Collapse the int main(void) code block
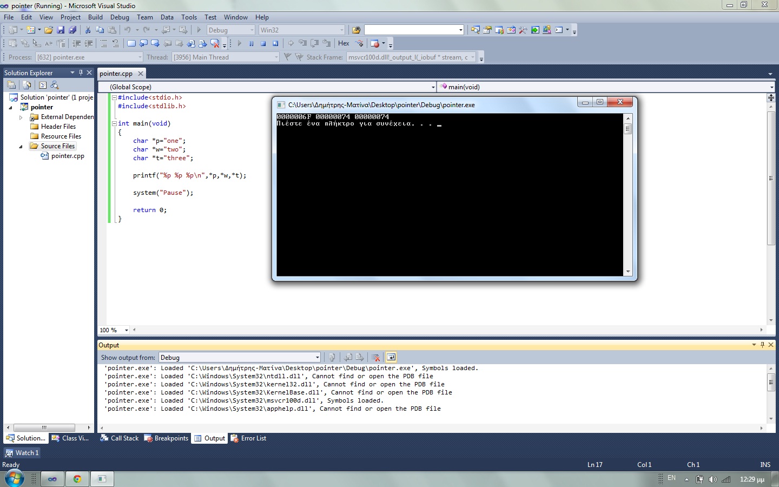Screen dimensions: 779x487 pyautogui.click(x=114, y=123)
